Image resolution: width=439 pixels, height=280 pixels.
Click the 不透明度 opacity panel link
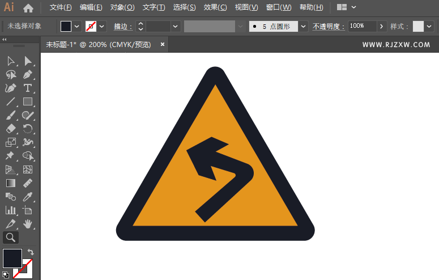point(329,27)
